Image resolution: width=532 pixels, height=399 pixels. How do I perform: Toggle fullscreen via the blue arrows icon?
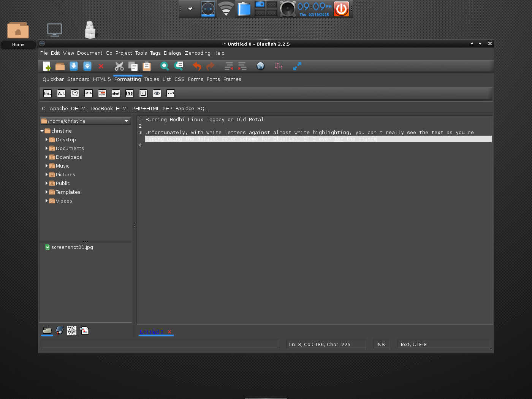pyautogui.click(x=297, y=66)
